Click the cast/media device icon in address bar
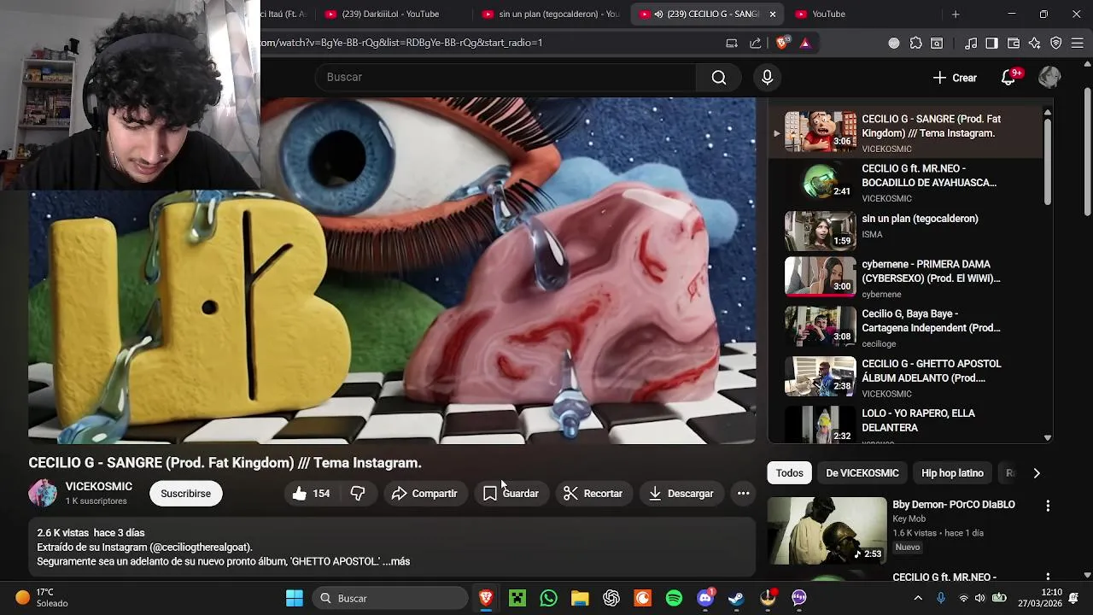The image size is (1093, 615). pyautogui.click(x=732, y=43)
